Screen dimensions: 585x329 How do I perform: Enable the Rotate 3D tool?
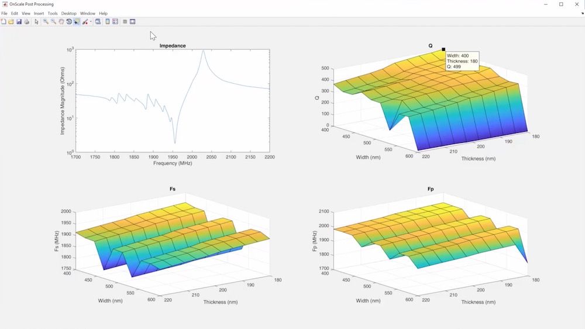(68, 22)
